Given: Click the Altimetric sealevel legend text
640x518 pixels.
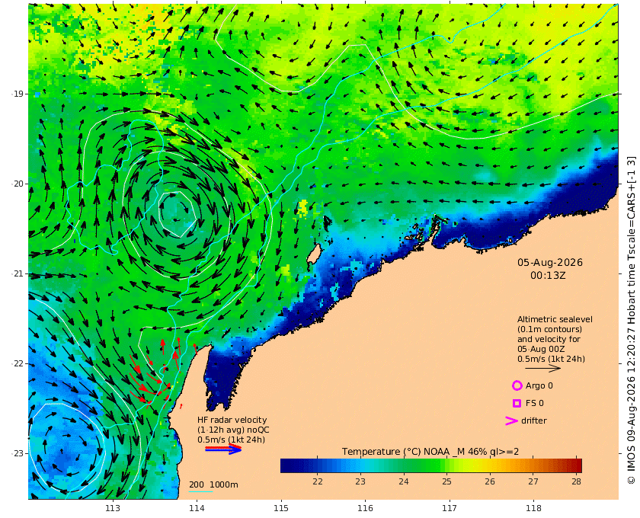Looking at the screenshot, I should point(555,339).
